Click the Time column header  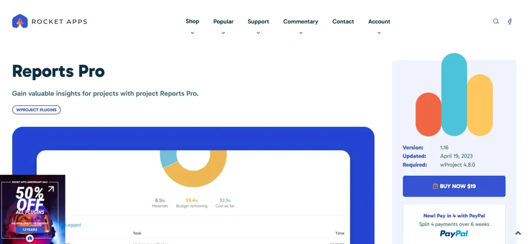coord(340,233)
